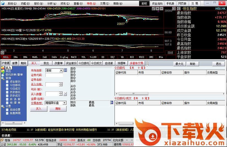Click blue arrow icon beside 市场选择 dropdown
The image size is (227, 147).
click(66, 70)
